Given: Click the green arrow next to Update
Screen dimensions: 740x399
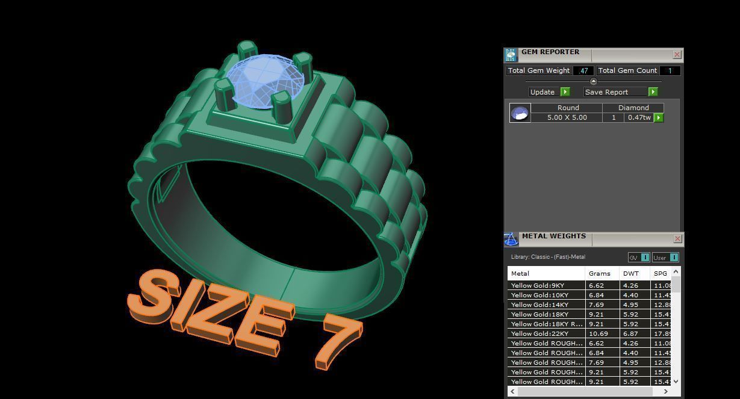Looking at the screenshot, I should click(x=565, y=92).
